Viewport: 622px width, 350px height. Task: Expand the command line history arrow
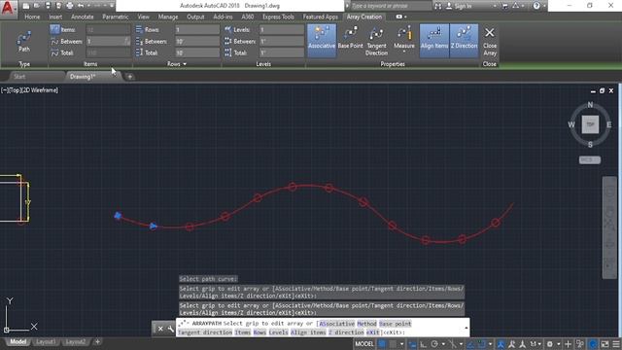pos(466,328)
